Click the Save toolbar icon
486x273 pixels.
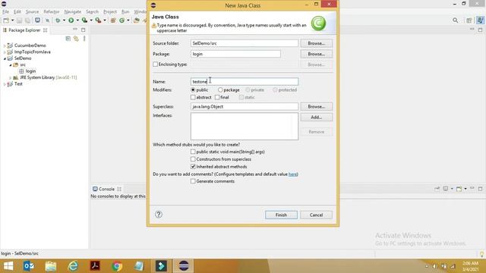point(19,20)
